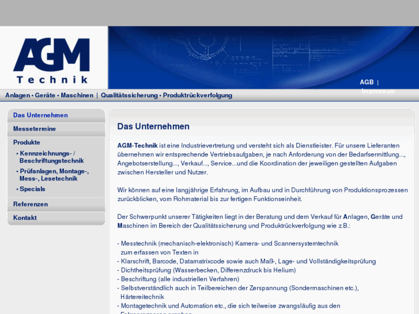Click the 'Selbstverständlich auch in Teilbereichen' line

pos(238,288)
